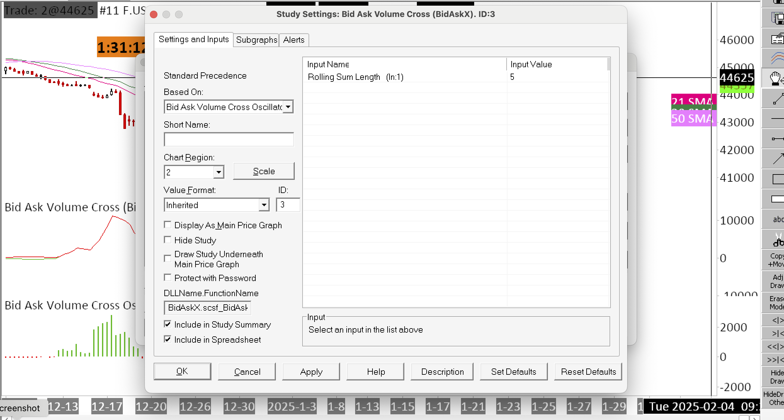Check Display As Main Price Graph
This screenshot has width=784, height=420.
point(168,225)
